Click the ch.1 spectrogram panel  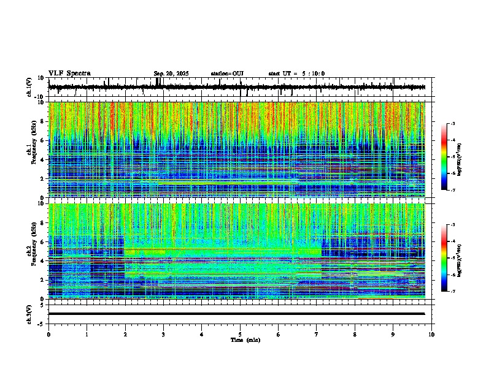237,150
